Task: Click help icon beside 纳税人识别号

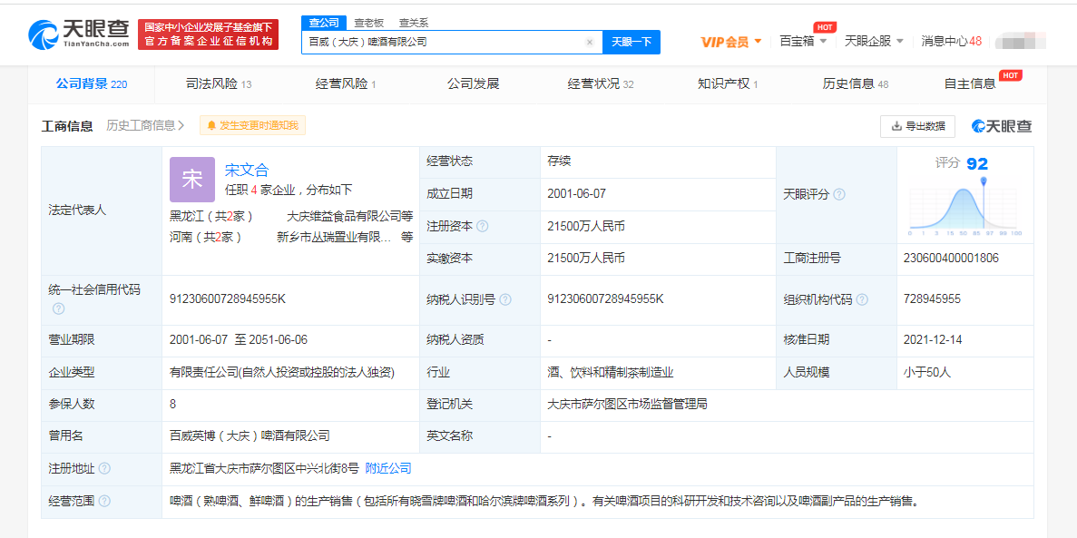Action: click(x=504, y=299)
